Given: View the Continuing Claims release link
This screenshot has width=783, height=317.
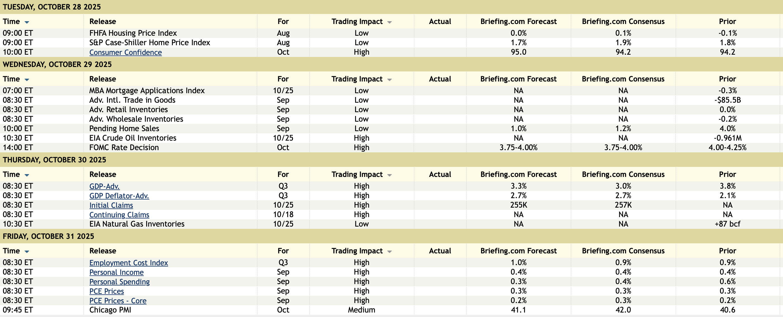Looking at the screenshot, I should 119,215.
